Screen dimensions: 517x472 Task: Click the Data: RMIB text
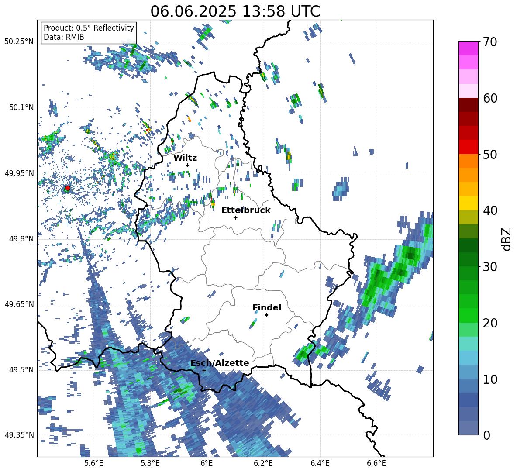pyautogui.click(x=64, y=37)
